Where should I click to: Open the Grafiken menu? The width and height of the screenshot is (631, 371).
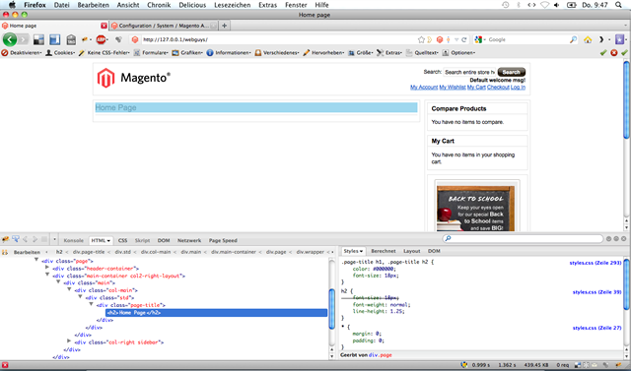coord(187,52)
